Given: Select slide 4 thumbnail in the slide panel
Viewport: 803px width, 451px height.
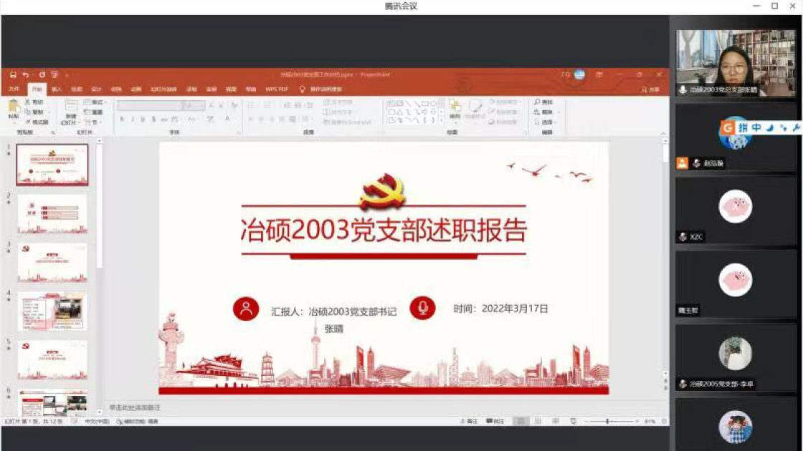Looking at the screenshot, I should [x=52, y=311].
